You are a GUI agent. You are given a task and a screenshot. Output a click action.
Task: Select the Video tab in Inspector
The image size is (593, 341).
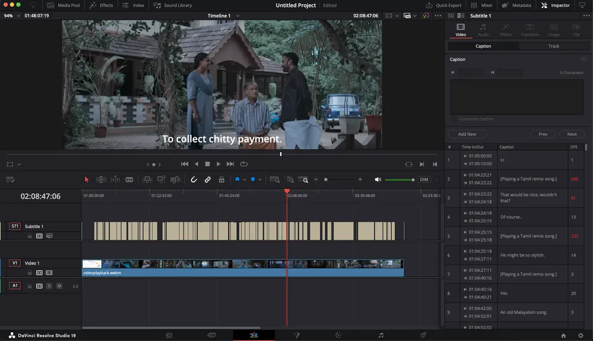tap(460, 30)
